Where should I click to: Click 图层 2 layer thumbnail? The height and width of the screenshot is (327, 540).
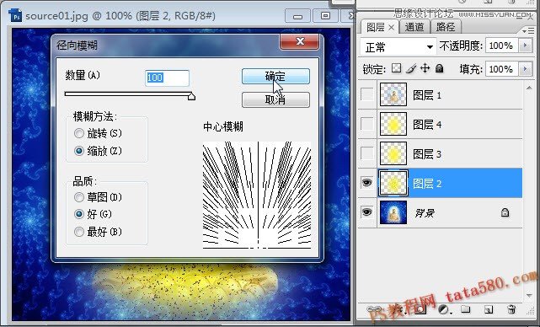point(393,183)
